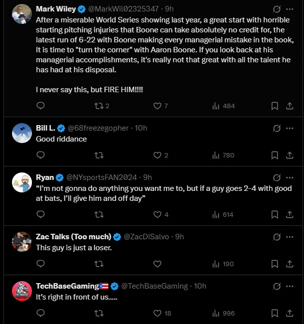This screenshot has width=304, height=324.
Task: Retweet Ryan's quoted post
Action: click(99, 214)
